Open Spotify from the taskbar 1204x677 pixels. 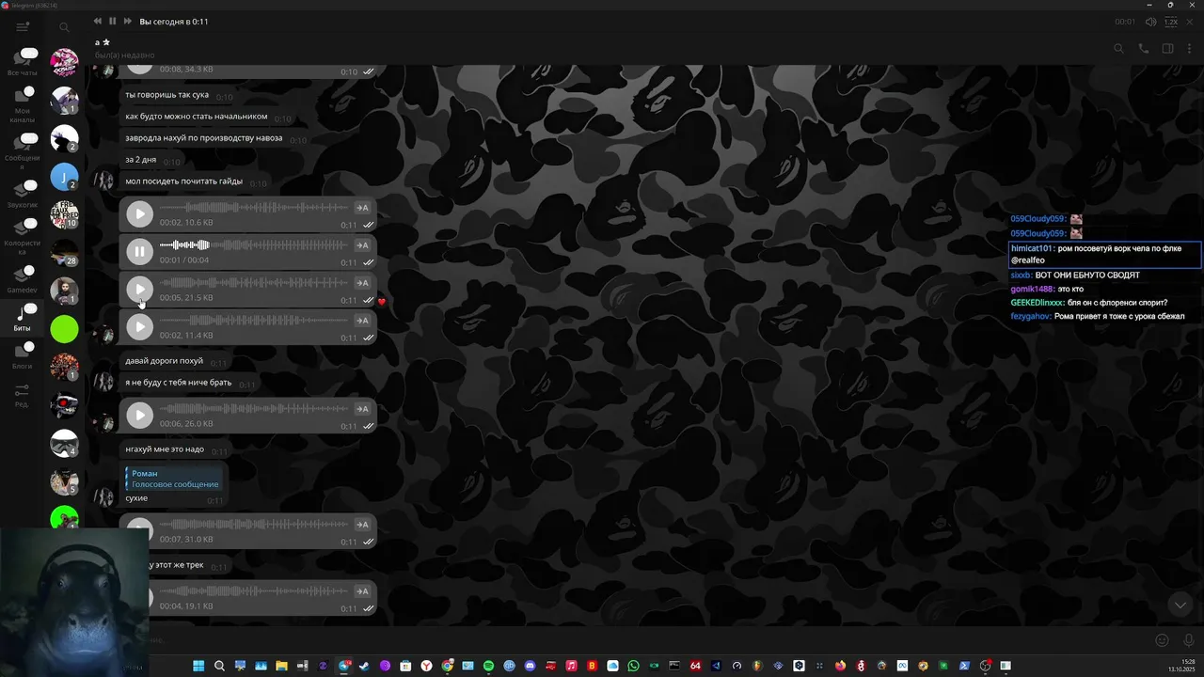[x=488, y=666]
